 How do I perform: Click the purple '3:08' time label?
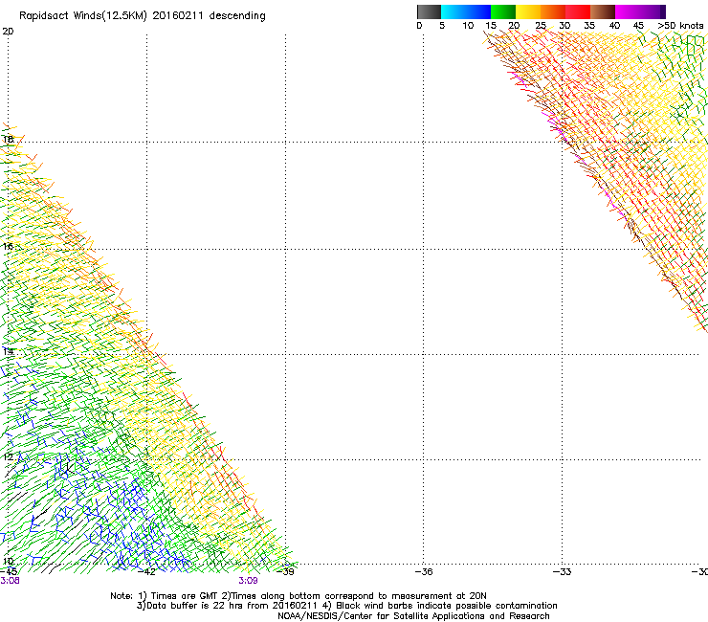(10, 581)
